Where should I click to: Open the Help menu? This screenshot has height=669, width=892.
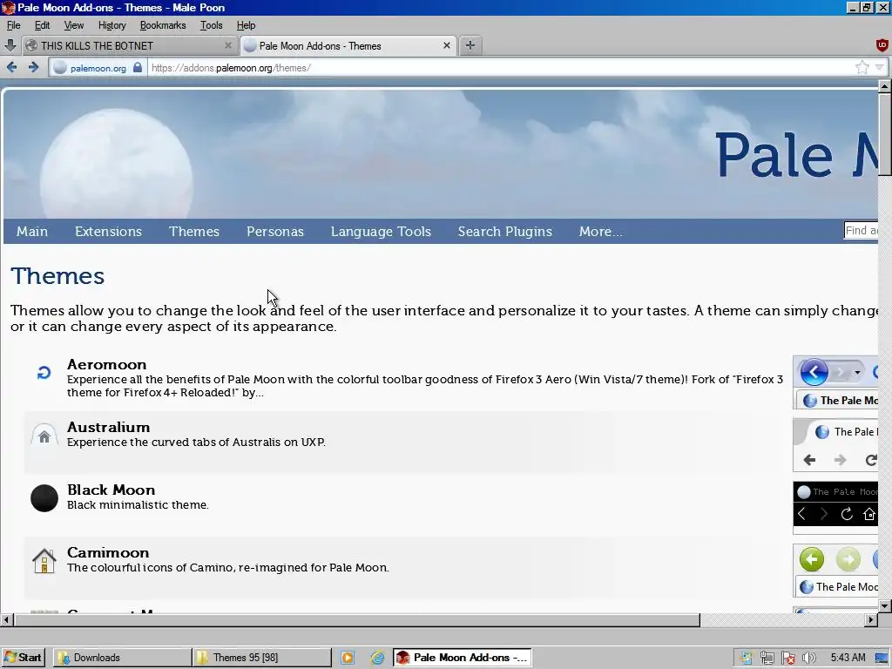coord(246,25)
